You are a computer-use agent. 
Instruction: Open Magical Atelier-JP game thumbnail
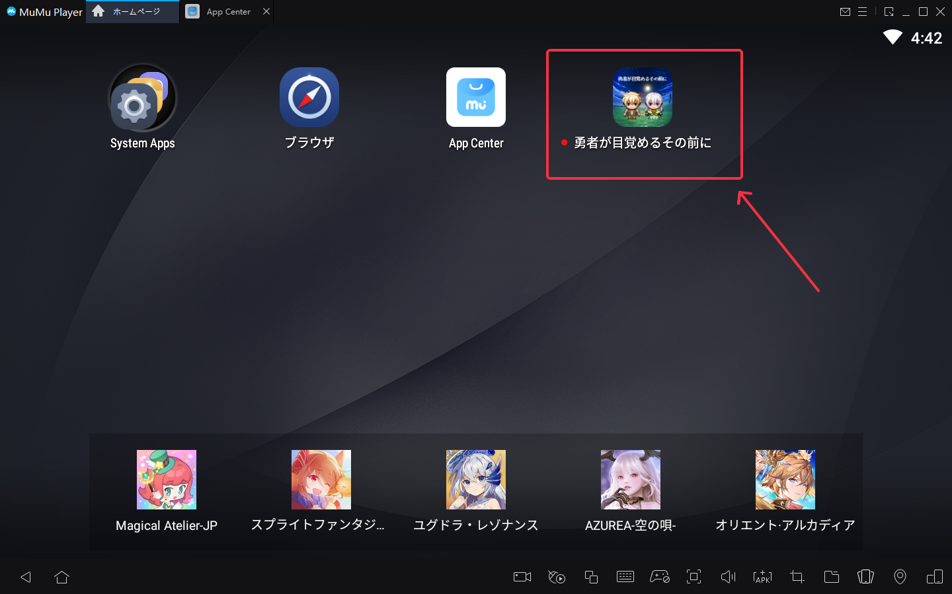click(x=167, y=480)
